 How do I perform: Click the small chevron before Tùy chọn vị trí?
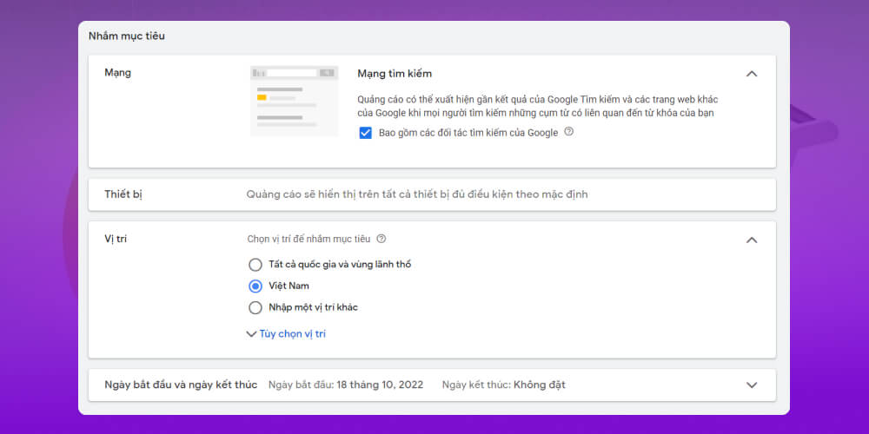pyautogui.click(x=251, y=333)
